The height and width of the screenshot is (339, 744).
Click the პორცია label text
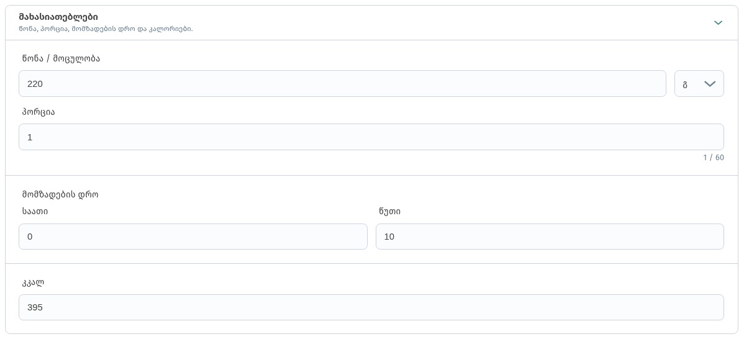(x=39, y=112)
